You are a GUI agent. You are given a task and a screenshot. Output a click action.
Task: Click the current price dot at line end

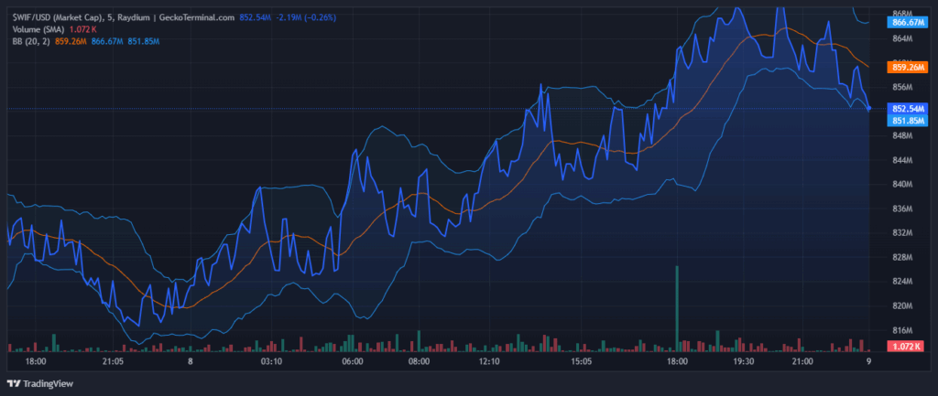868,109
